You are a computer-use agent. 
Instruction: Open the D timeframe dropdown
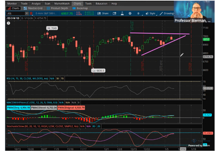[139, 13]
